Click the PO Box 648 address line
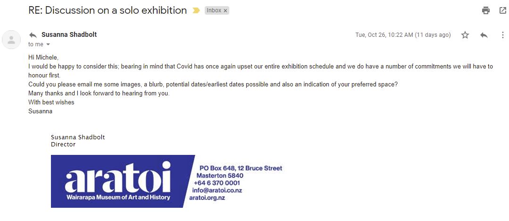Image resolution: width=509 pixels, height=221 pixels. 241,168
